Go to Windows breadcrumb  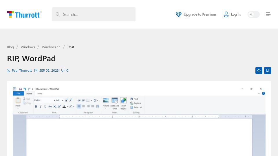(28, 47)
